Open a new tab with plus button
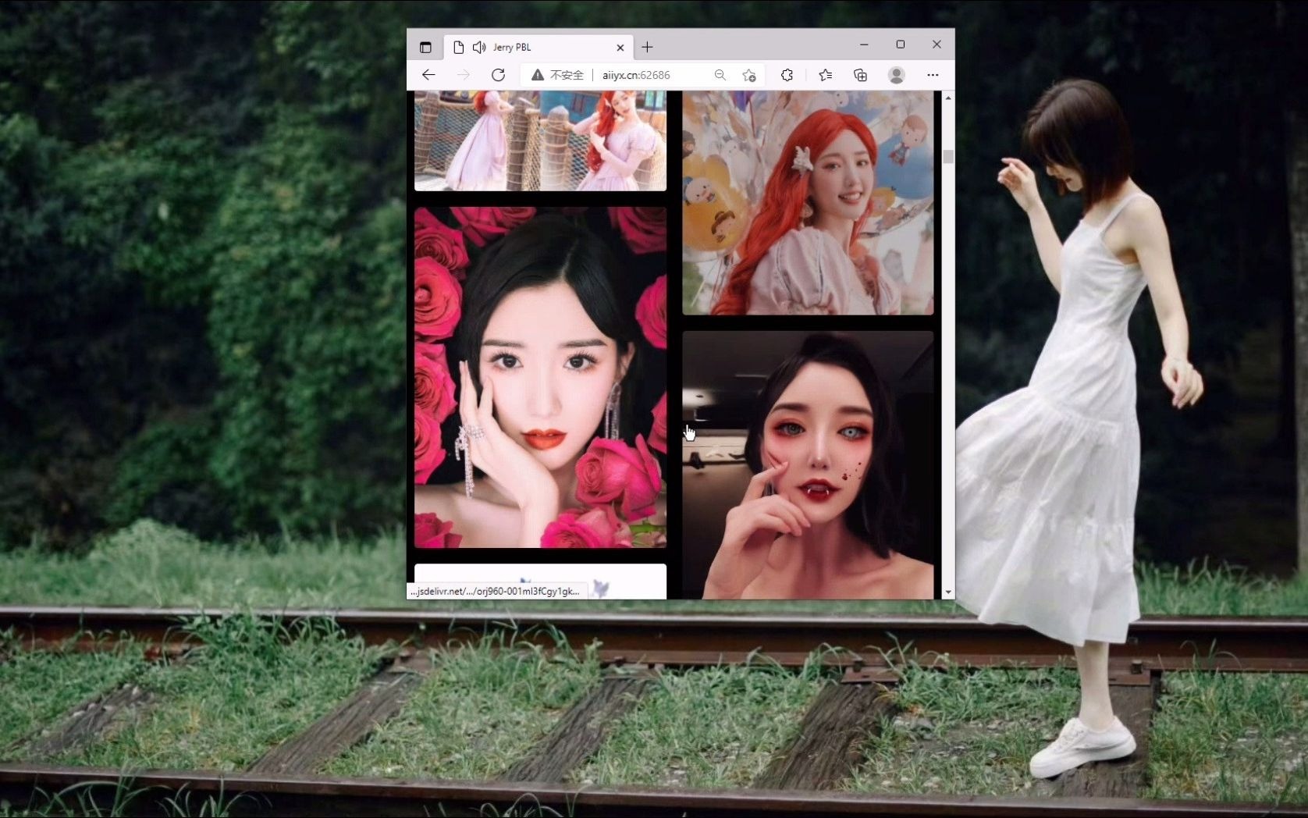The width and height of the screenshot is (1308, 818). (647, 47)
